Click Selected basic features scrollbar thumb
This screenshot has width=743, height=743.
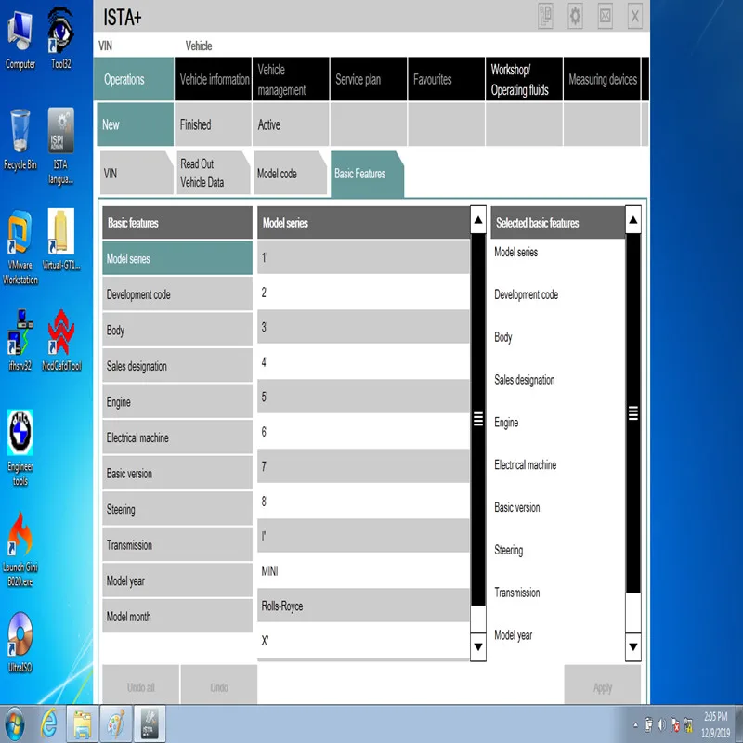tap(633, 413)
